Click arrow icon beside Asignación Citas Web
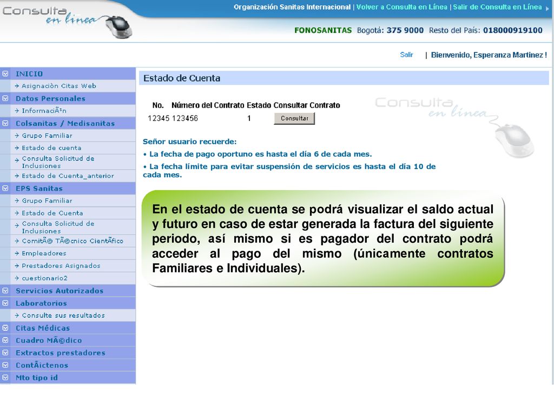 (x=17, y=86)
